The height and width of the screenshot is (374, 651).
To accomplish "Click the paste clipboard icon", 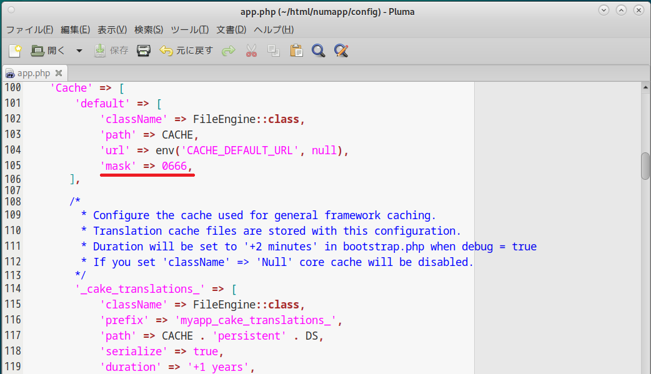I will (296, 51).
